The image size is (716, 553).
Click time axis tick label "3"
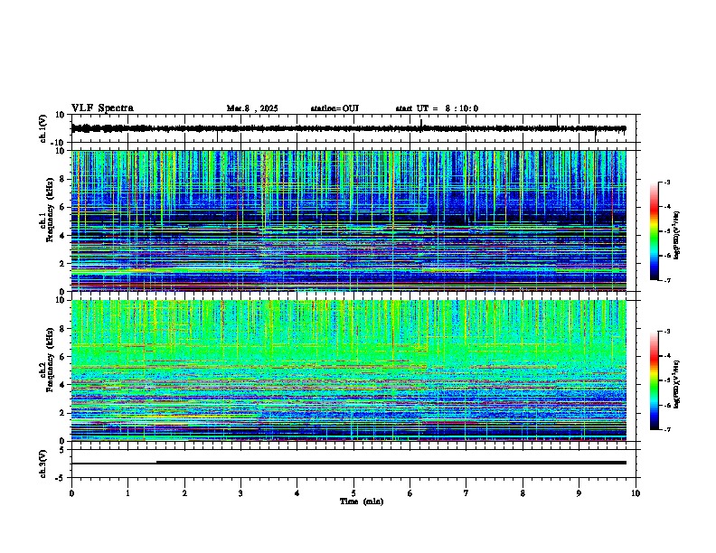240,493
